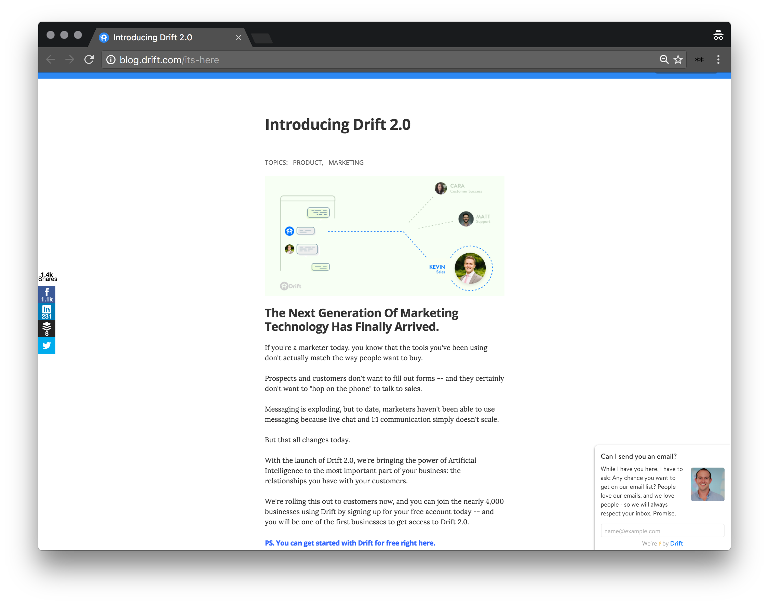The image size is (769, 605).
Task: Click the avatar photo in chat widget
Action: (x=707, y=484)
